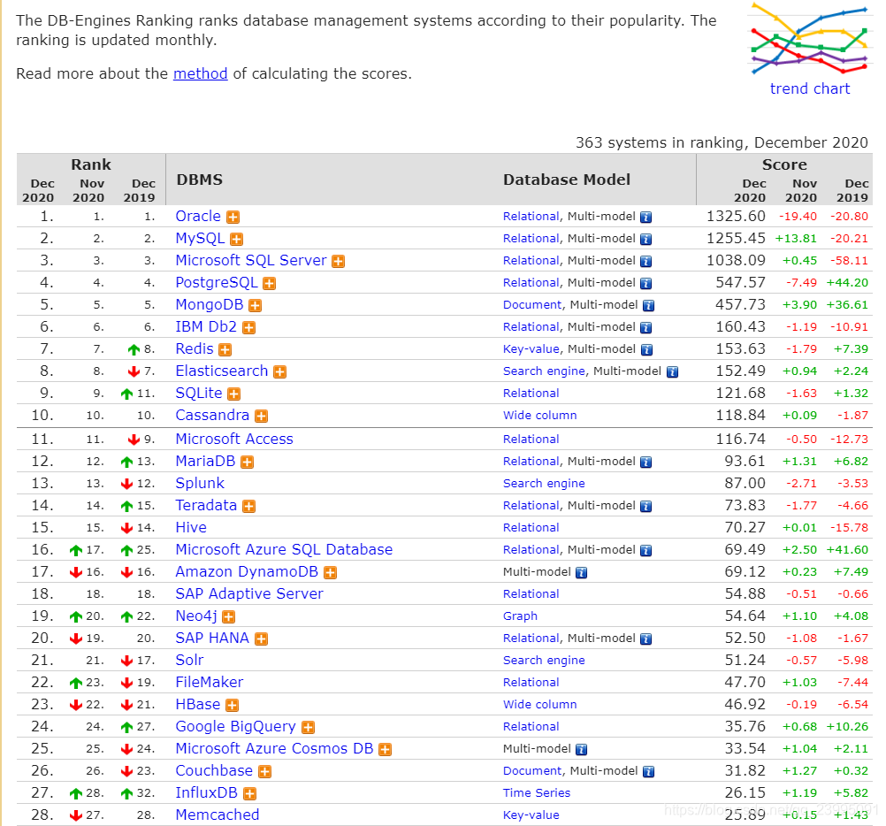This screenshot has height=826, width=886.
Task: Click the plus icon next to Teradata
Action: (248, 506)
